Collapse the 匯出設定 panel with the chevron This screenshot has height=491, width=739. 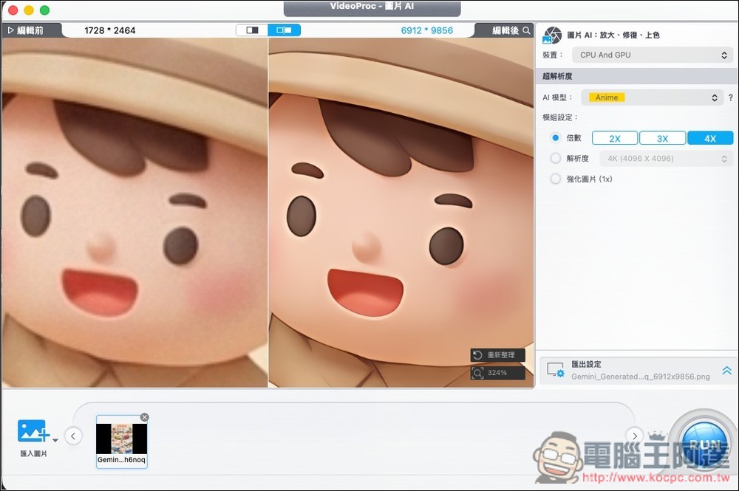pos(727,369)
